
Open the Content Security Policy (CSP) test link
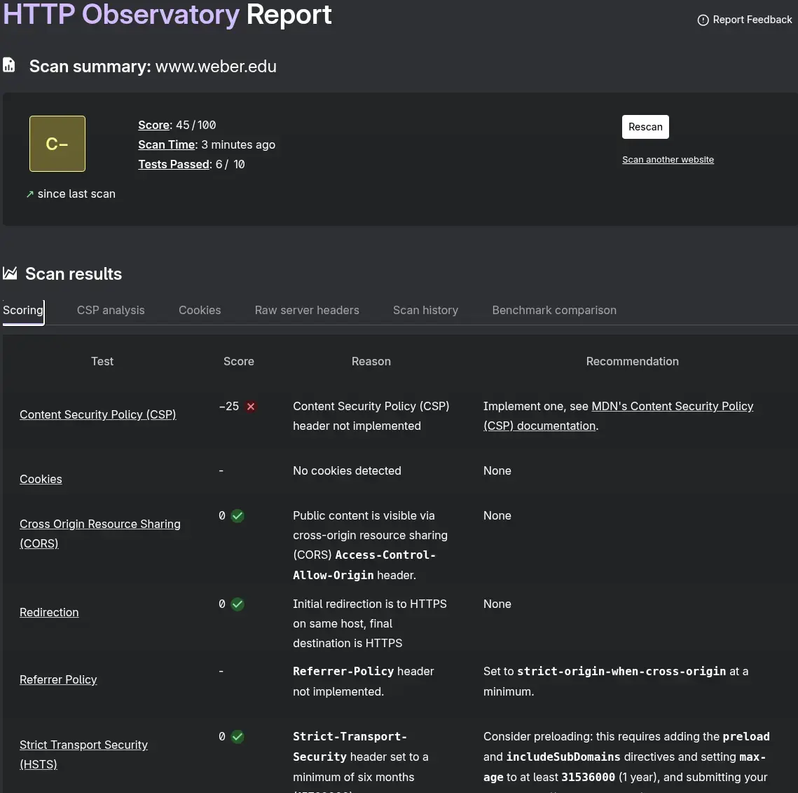point(97,414)
